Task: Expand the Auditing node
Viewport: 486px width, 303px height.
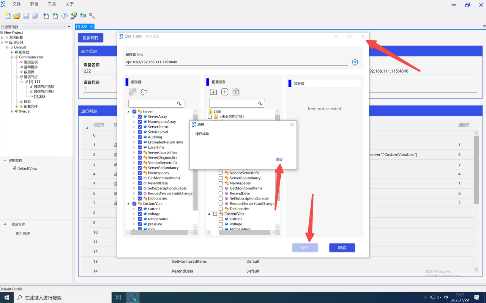Action: [134, 137]
